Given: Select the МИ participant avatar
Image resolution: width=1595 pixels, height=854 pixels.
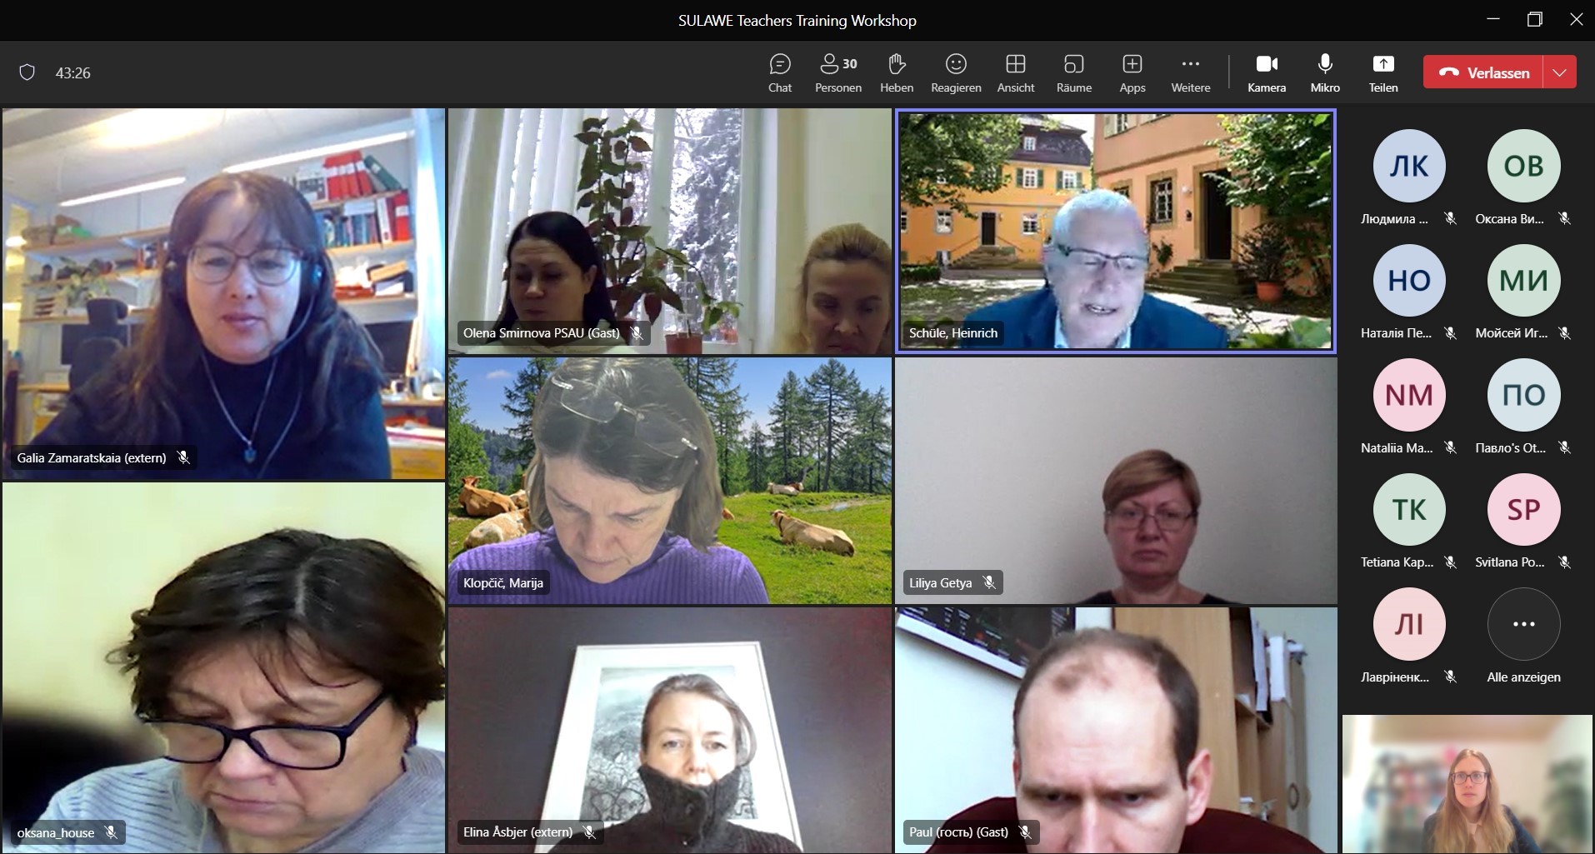Looking at the screenshot, I should pos(1523,280).
